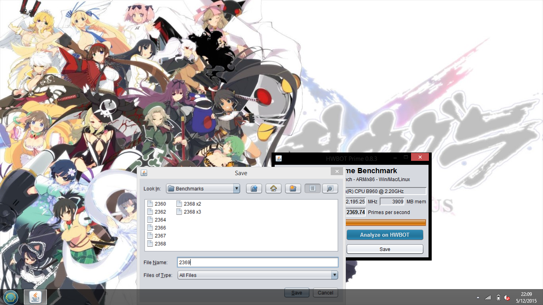
Task: Click the Java app on taskbar
Action: (x=35, y=297)
